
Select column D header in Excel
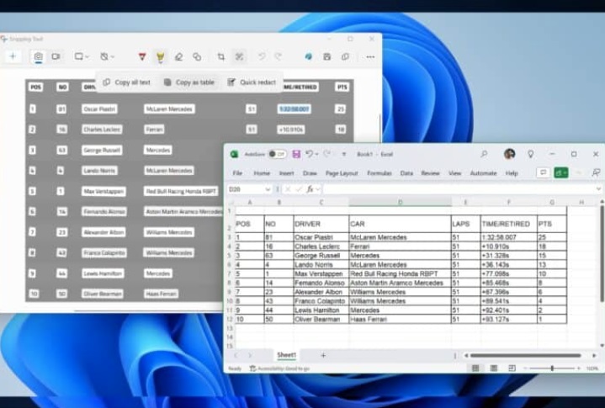click(x=401, y=202)
